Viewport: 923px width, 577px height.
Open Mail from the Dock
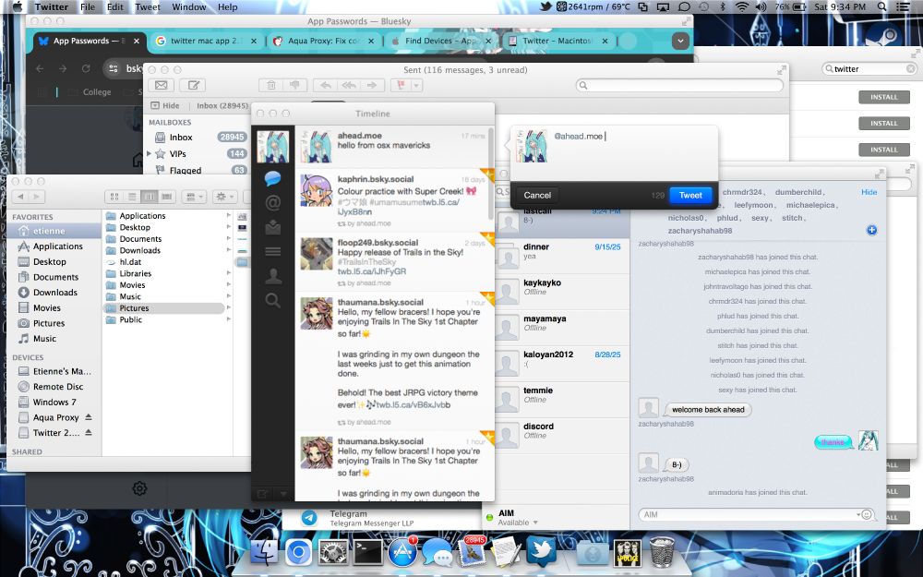(x=472, y=552)
